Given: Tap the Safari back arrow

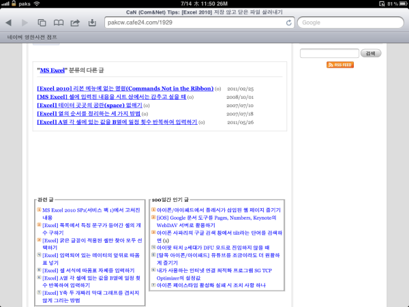Looking at the screenshot, I should 8,23.
